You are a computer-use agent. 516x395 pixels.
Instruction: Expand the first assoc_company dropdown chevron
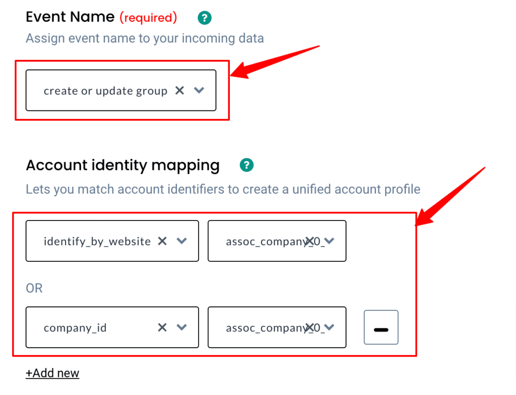(329, 241)
